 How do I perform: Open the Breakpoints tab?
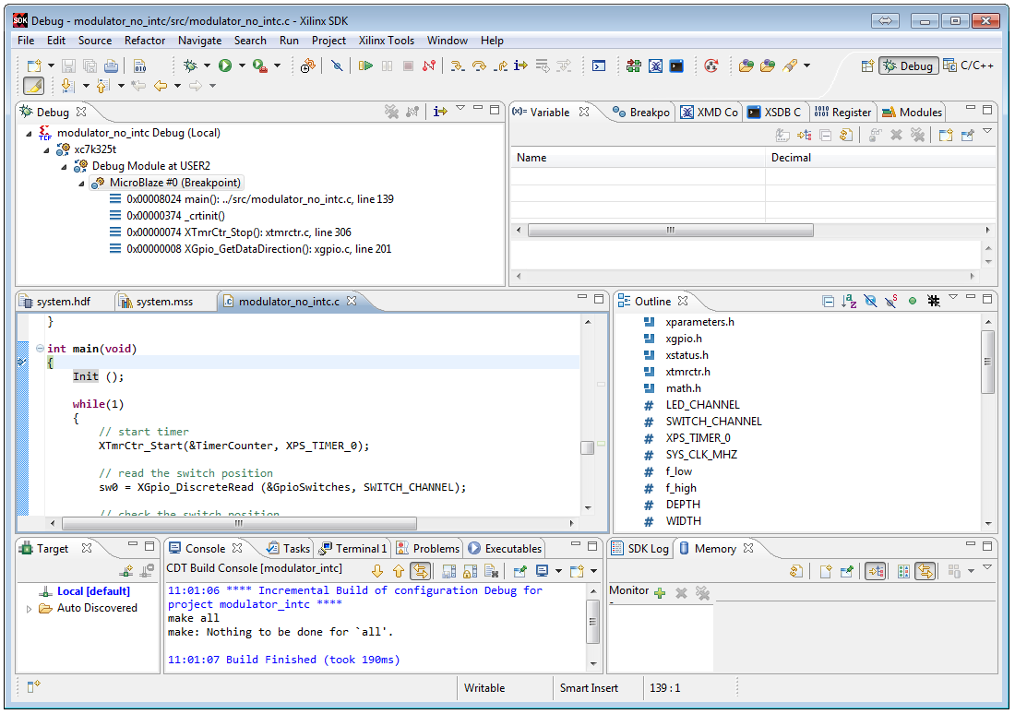pos(641,112)
